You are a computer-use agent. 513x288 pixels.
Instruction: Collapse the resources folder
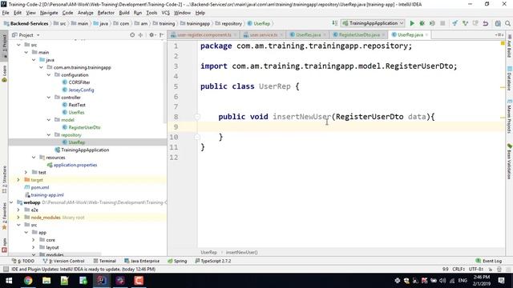(34, 158)
